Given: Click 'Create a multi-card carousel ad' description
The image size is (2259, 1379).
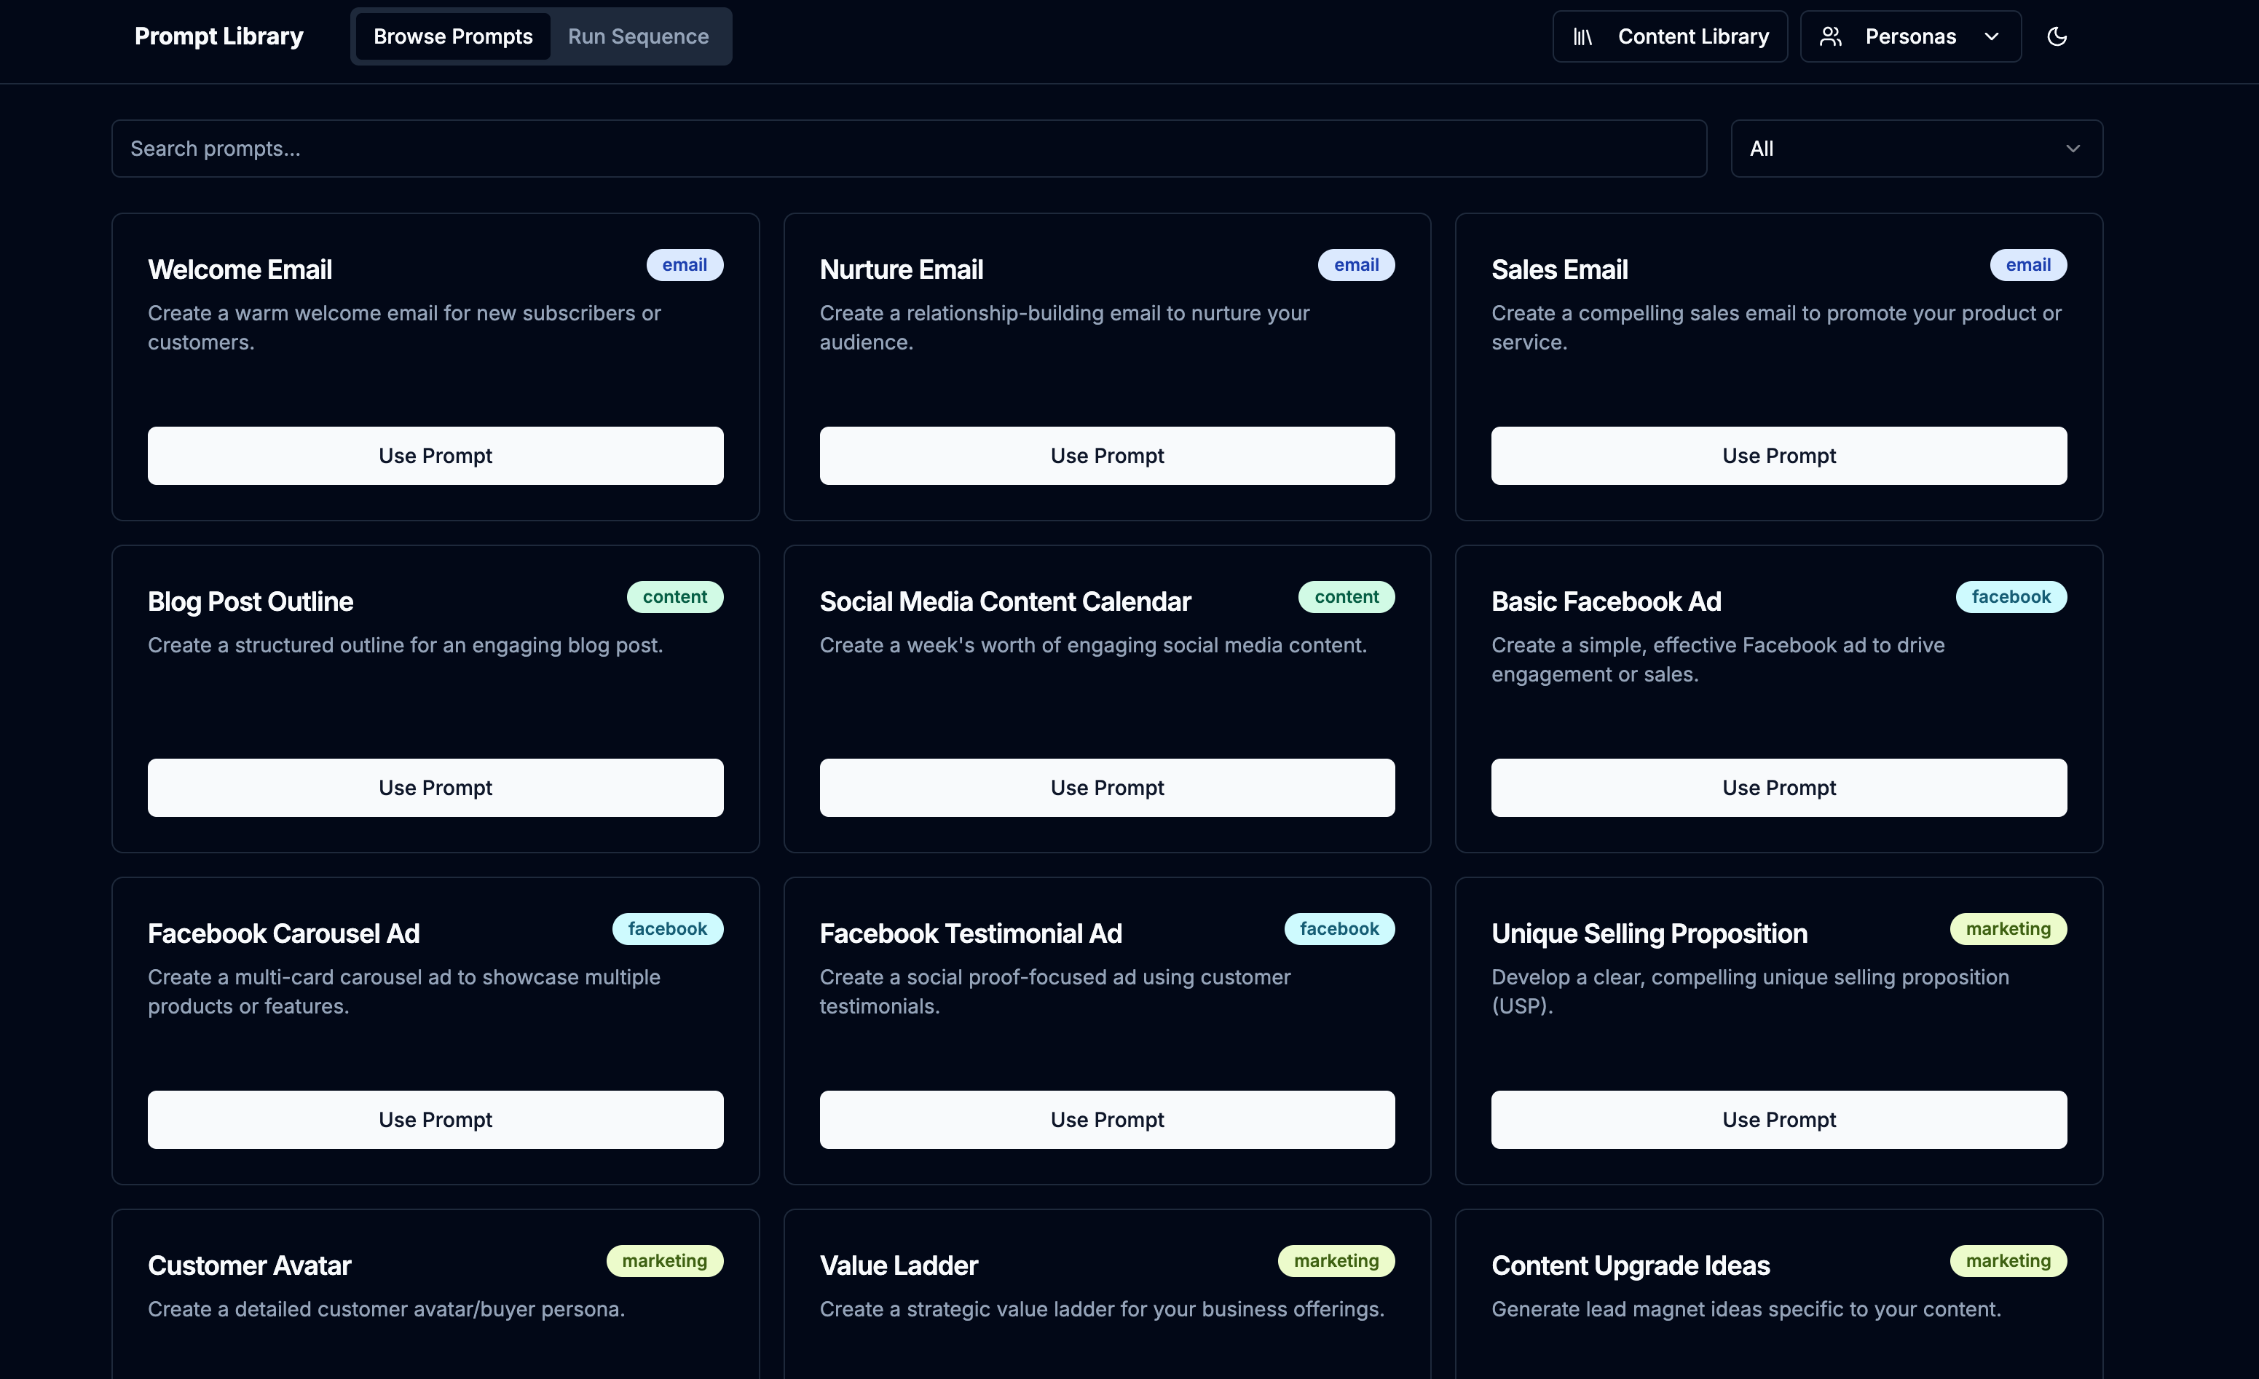Looking at the screenshot, I should tap(404, 991).
